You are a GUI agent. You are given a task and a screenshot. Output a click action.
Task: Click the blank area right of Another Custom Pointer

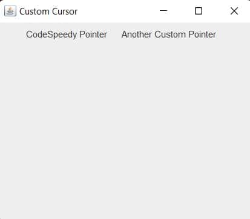[x=233, y=34]
